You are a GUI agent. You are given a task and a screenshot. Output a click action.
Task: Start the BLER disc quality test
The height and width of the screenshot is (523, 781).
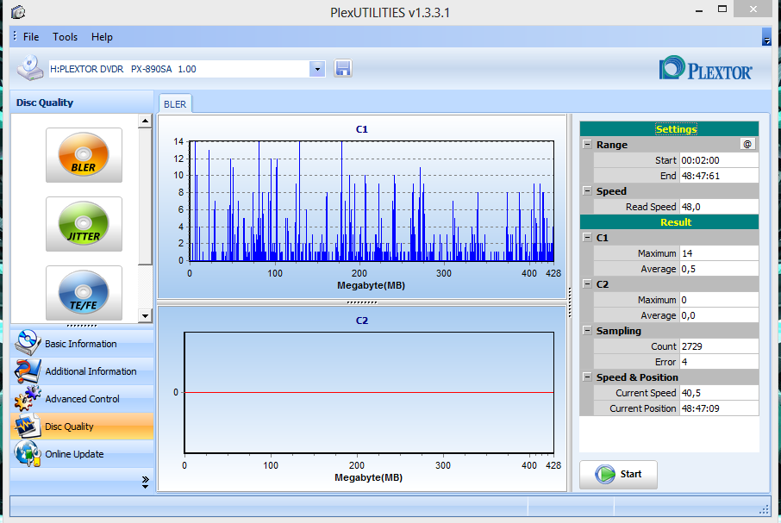pos(84,155)
